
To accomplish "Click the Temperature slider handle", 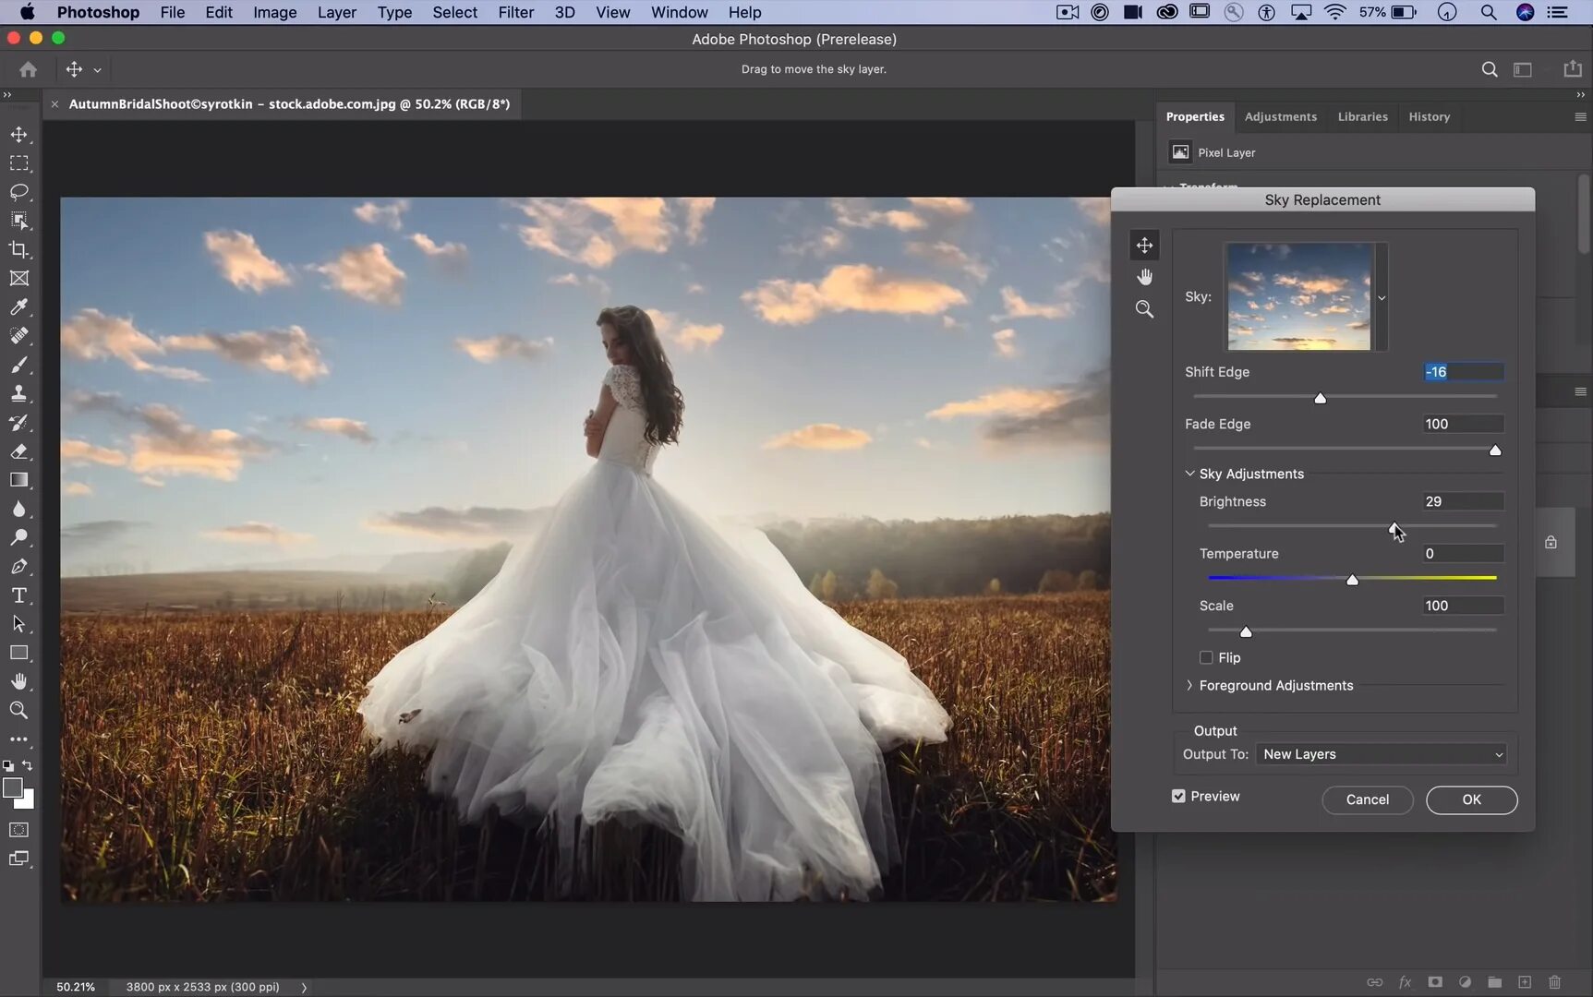I will coord(1352,580).
